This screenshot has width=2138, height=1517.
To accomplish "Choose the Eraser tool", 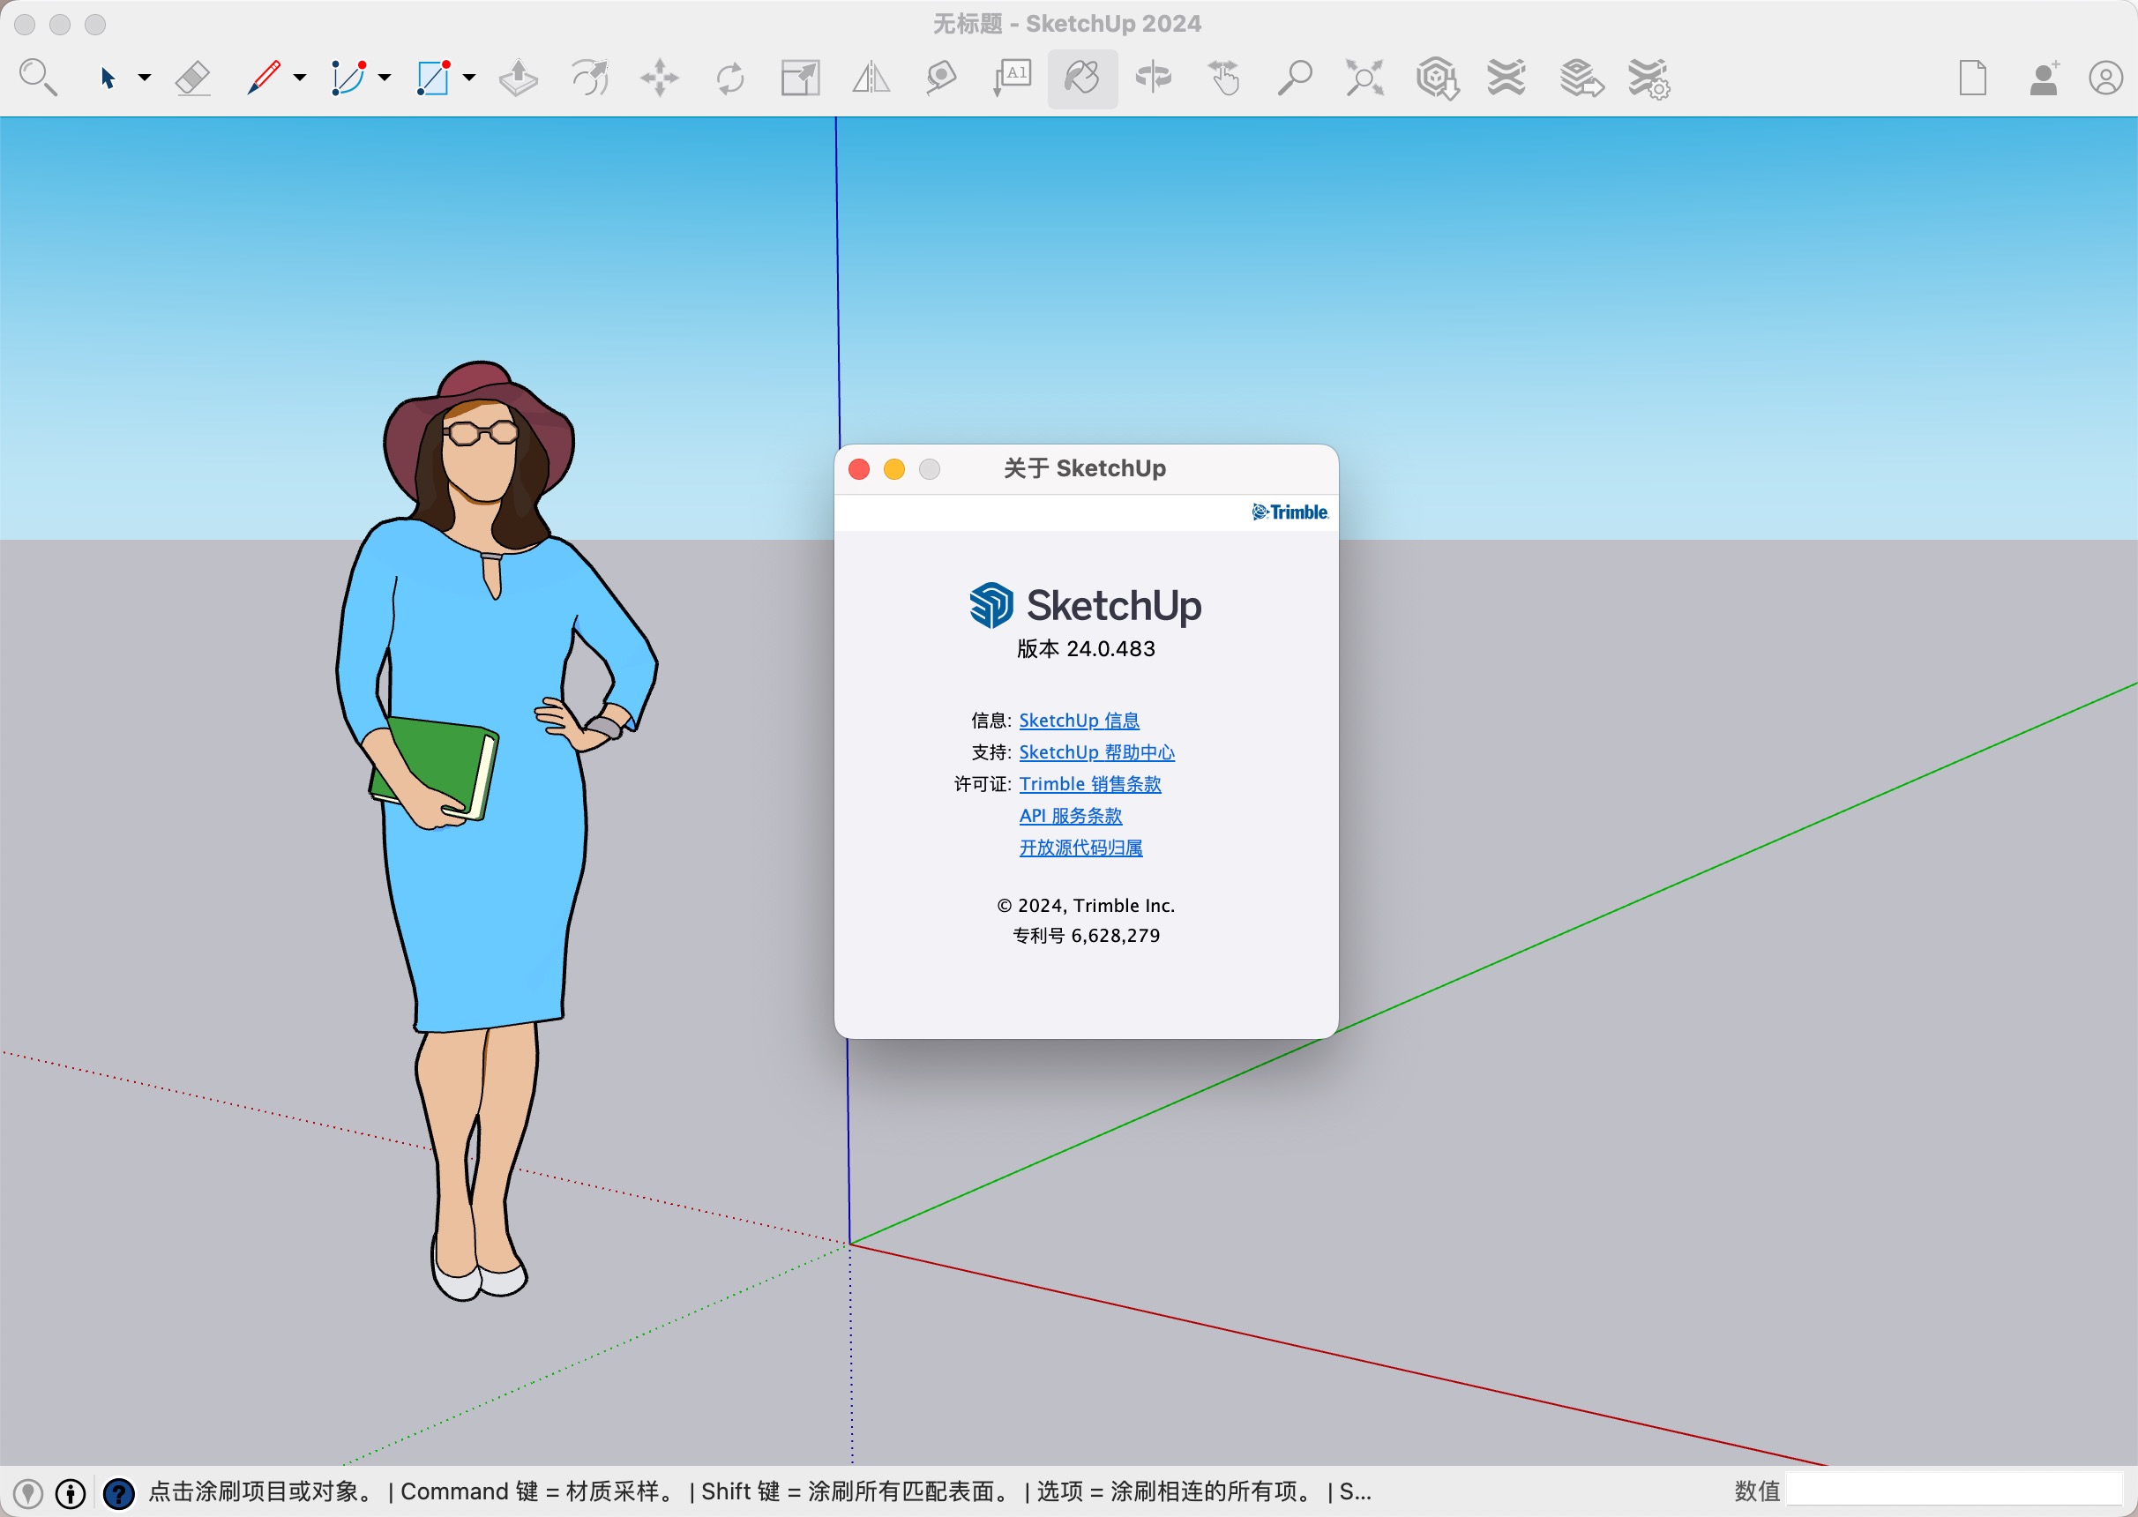I will pyautogui.click(x=192, y=78).
